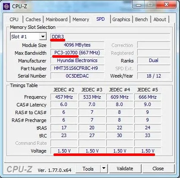Click the empty Correction field
This screenshot has width=180, height=178.
click(x=154, y=45)
